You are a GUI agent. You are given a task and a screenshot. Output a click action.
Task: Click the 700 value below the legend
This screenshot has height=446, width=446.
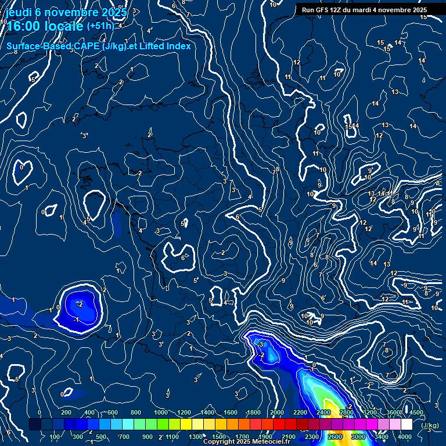click(124, 437)
